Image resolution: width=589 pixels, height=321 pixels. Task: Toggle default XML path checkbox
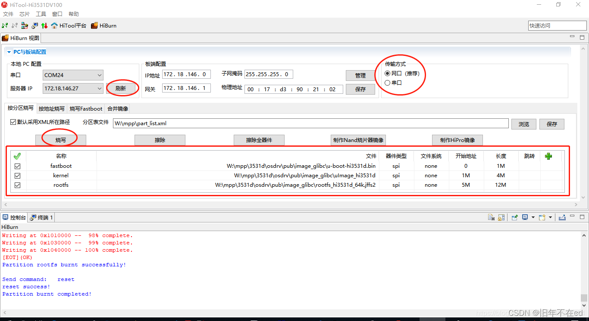pos(13,122)
